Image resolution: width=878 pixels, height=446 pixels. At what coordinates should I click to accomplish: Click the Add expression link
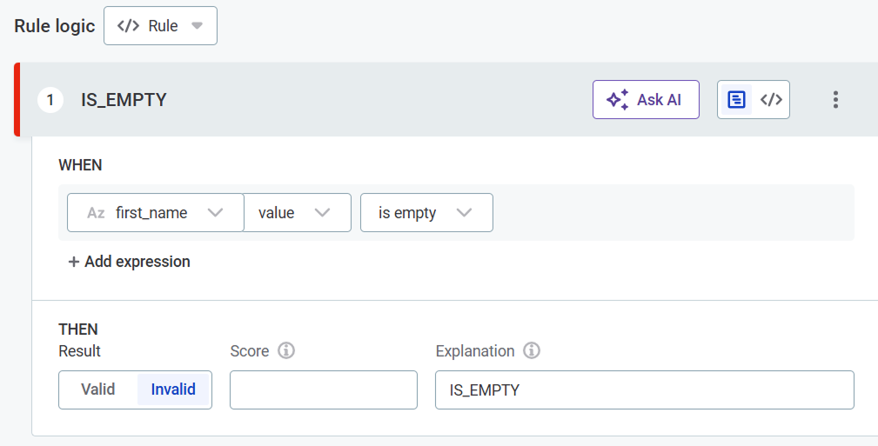[x=137, y=262]
